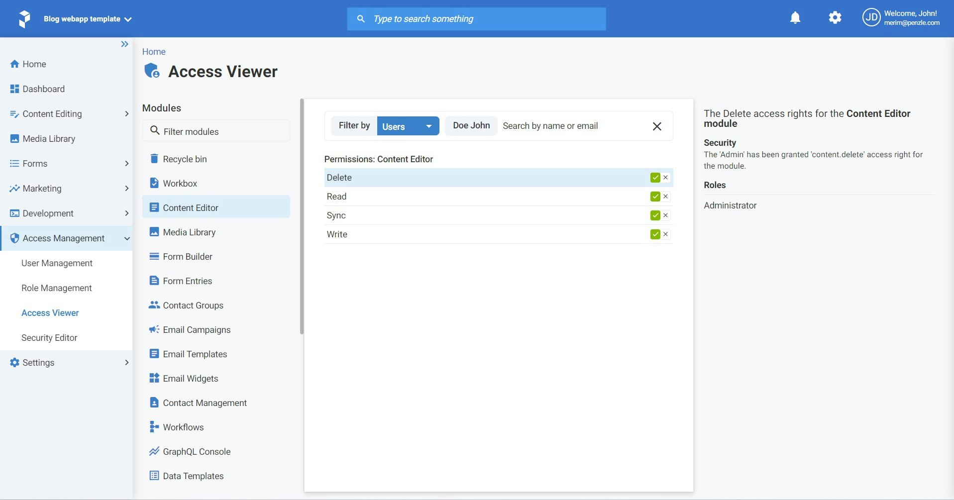Click the deny X for Write permission
The height and width of the screenshot is (500, 954).
pyautogui.click(x=665, y=234)
